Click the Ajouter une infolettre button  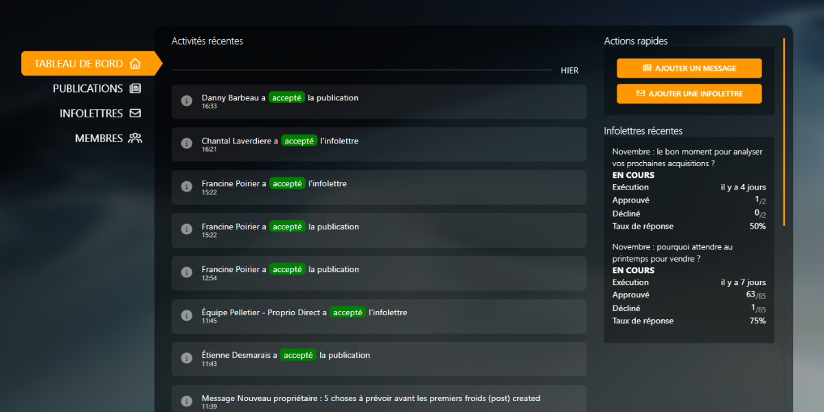tap(689, 93)
